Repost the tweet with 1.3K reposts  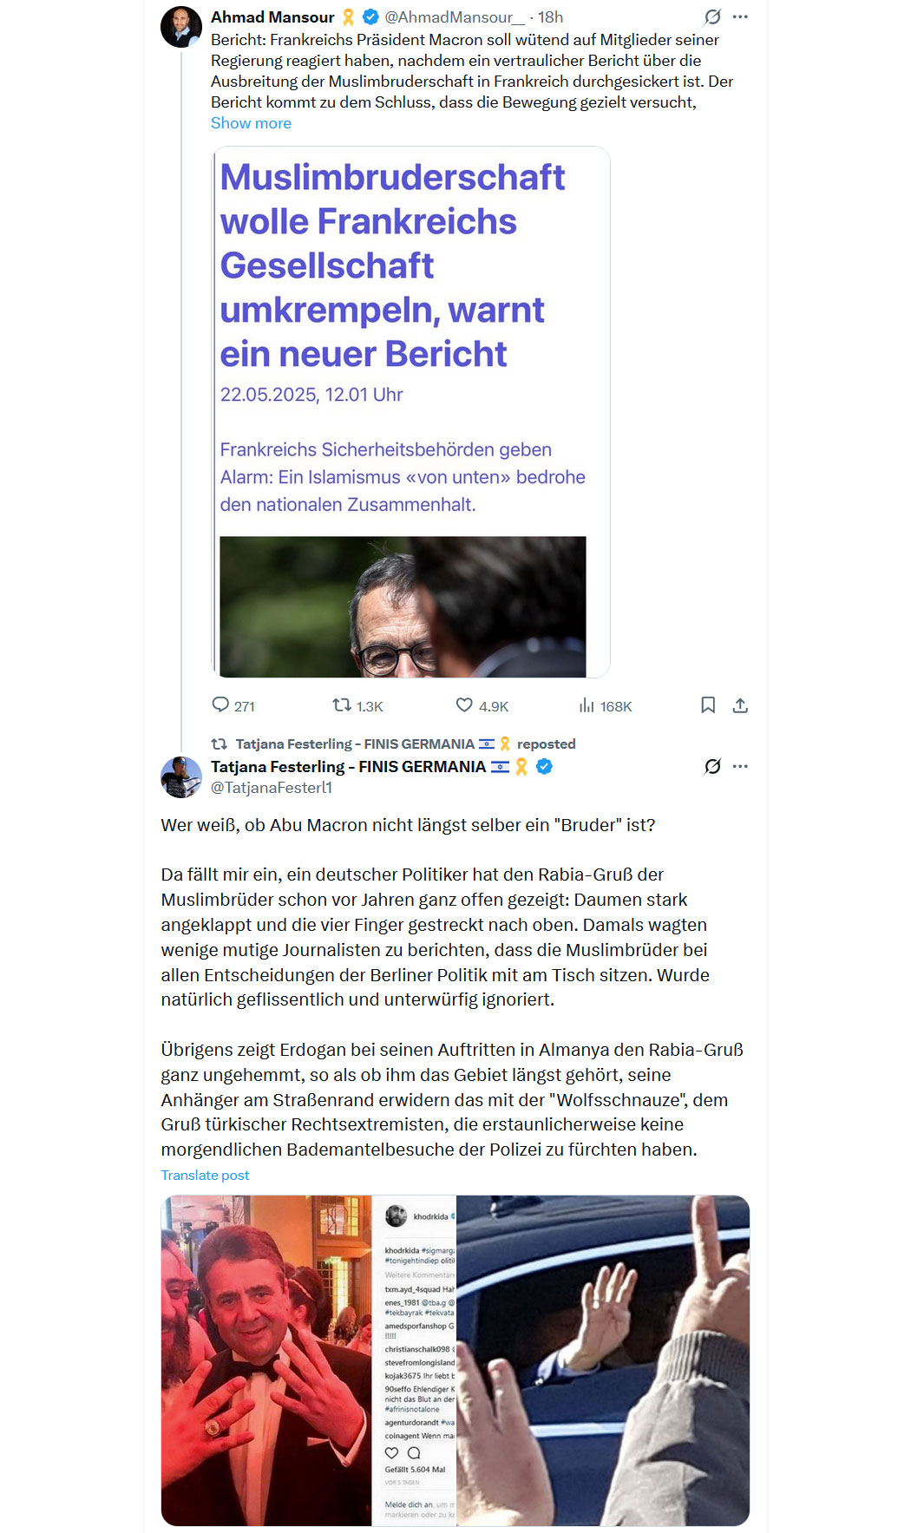357,705
